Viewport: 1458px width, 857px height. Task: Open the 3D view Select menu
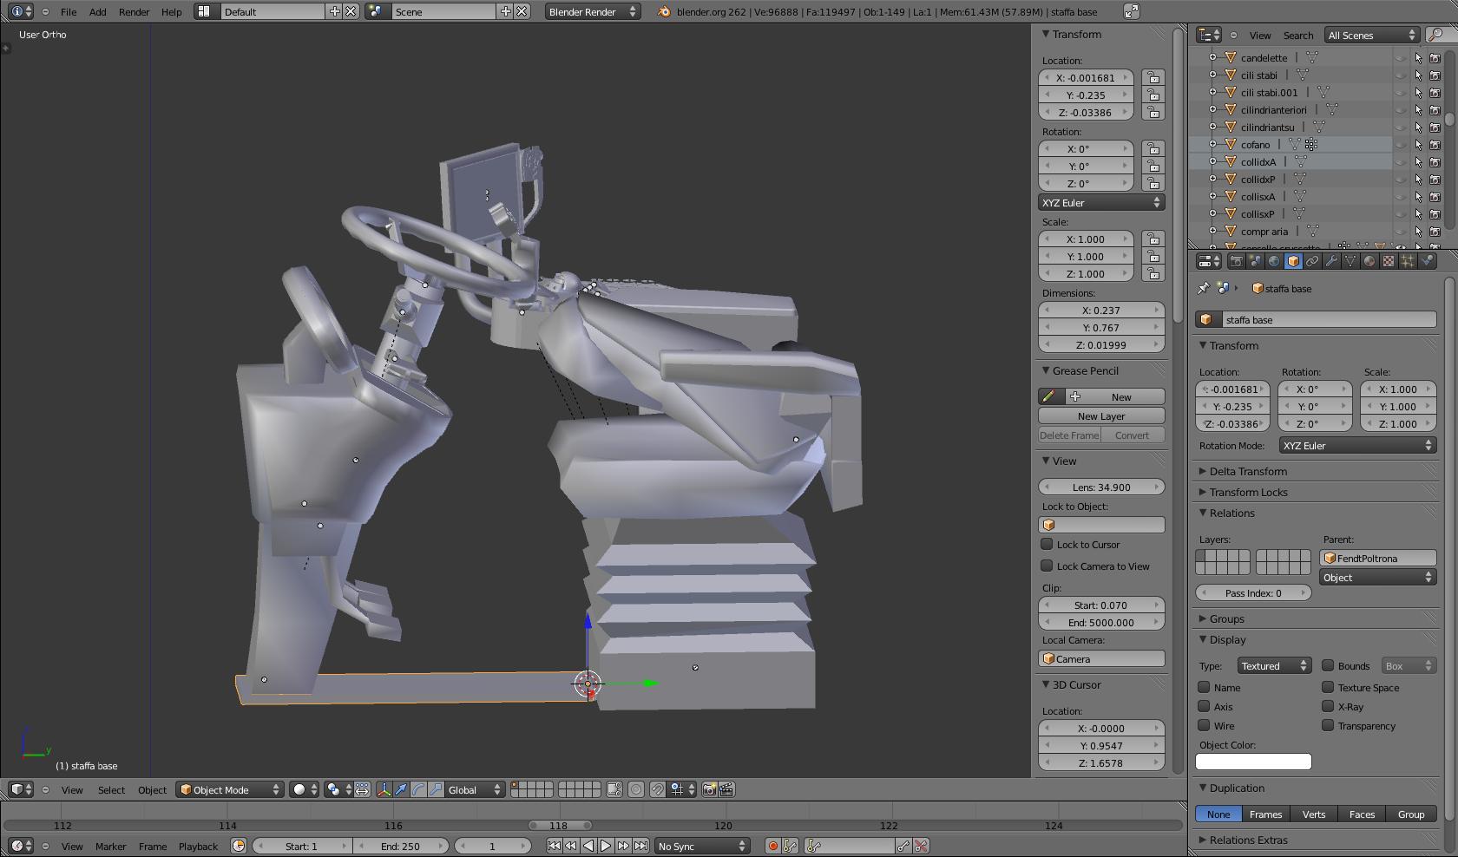click(111, 789)
